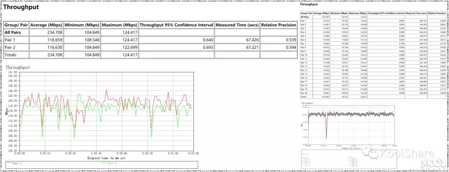Screen dimensions: 449x172
Task: Select the "Group/ Pair" header in the large left table
Action: point(16,25)
